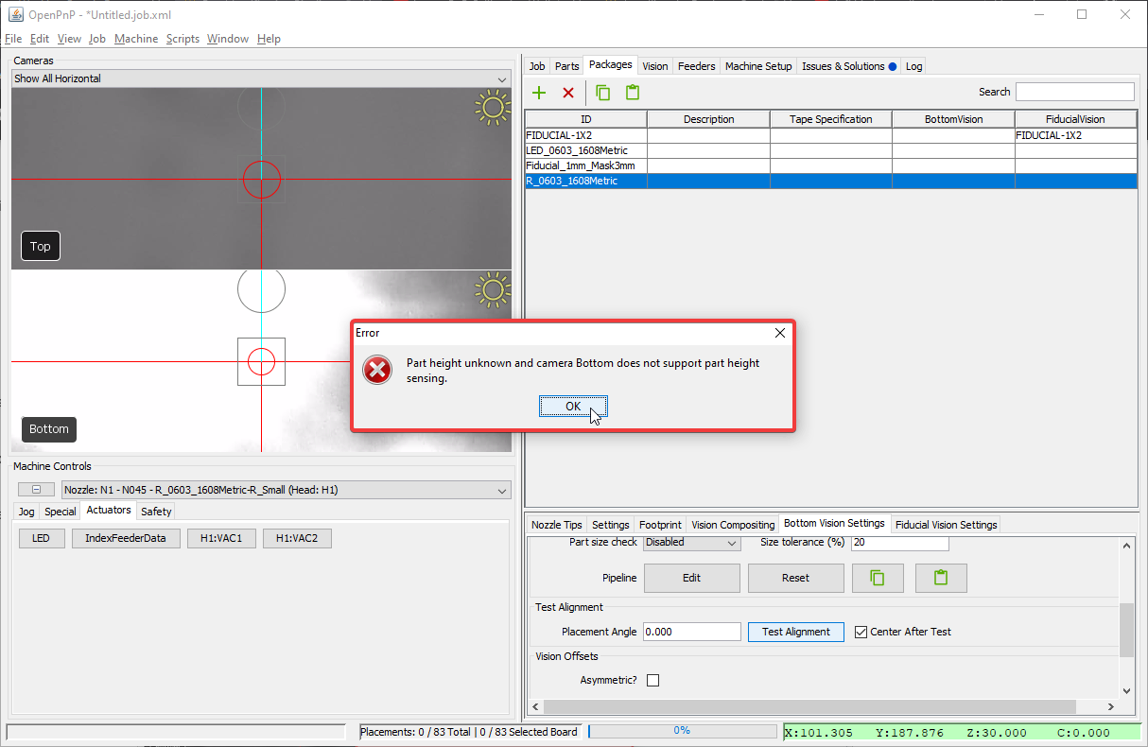Collapse machine controls with minus toggle button
The height and width of the screenshot is (747, 1148).
point(36,490)
